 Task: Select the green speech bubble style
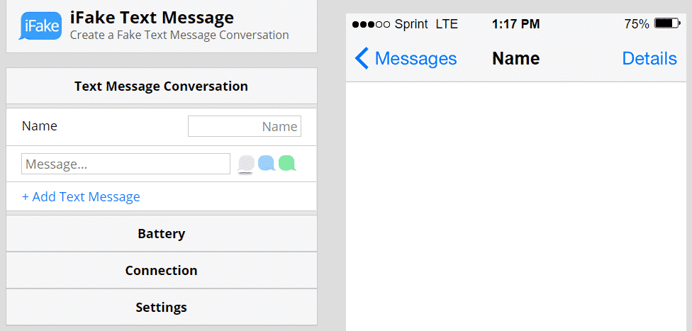click(x=287, y=164)
